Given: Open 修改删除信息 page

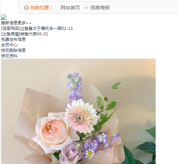Looking at the screenshot, I should pyautogui.click(x=13, y=51).
